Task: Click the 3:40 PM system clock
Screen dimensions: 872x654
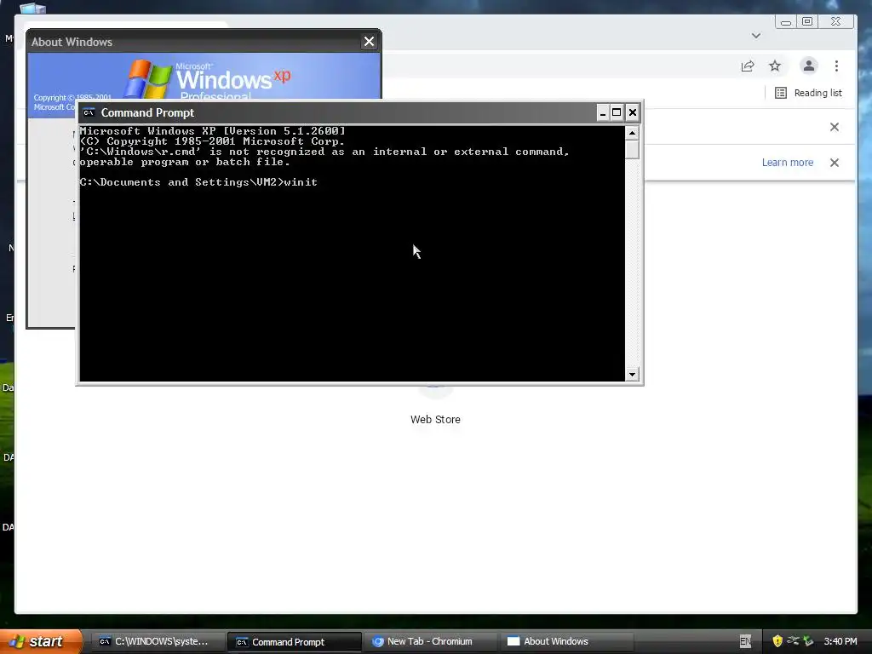Action: 840,641
